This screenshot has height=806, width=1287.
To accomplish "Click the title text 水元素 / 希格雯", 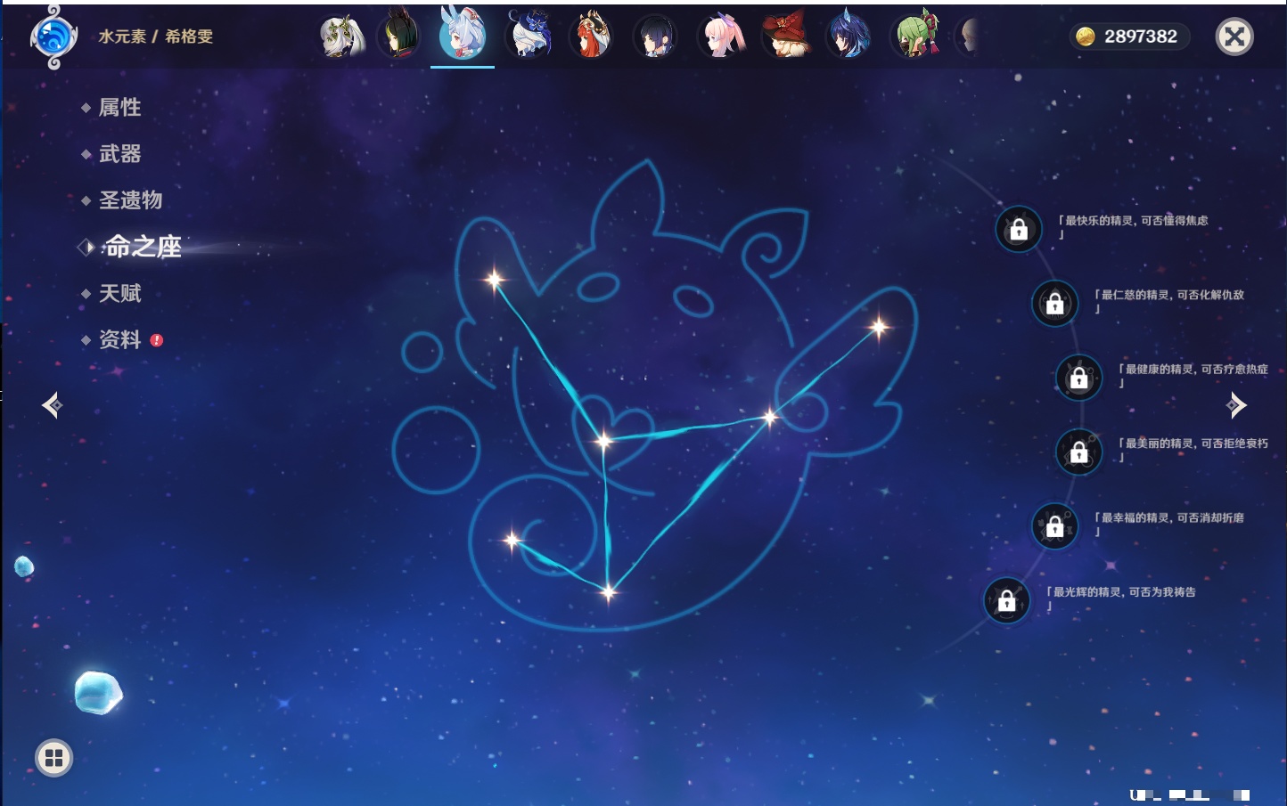I will (x=156, y=37).
